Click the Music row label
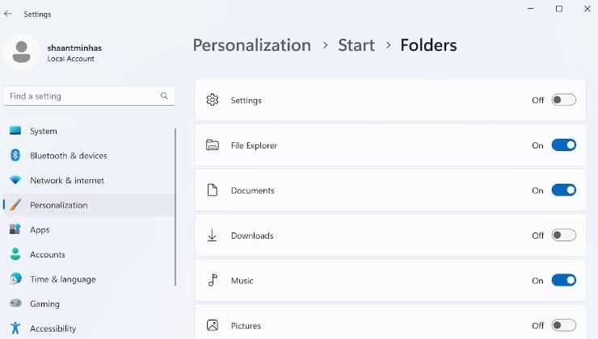 point(242,281)
